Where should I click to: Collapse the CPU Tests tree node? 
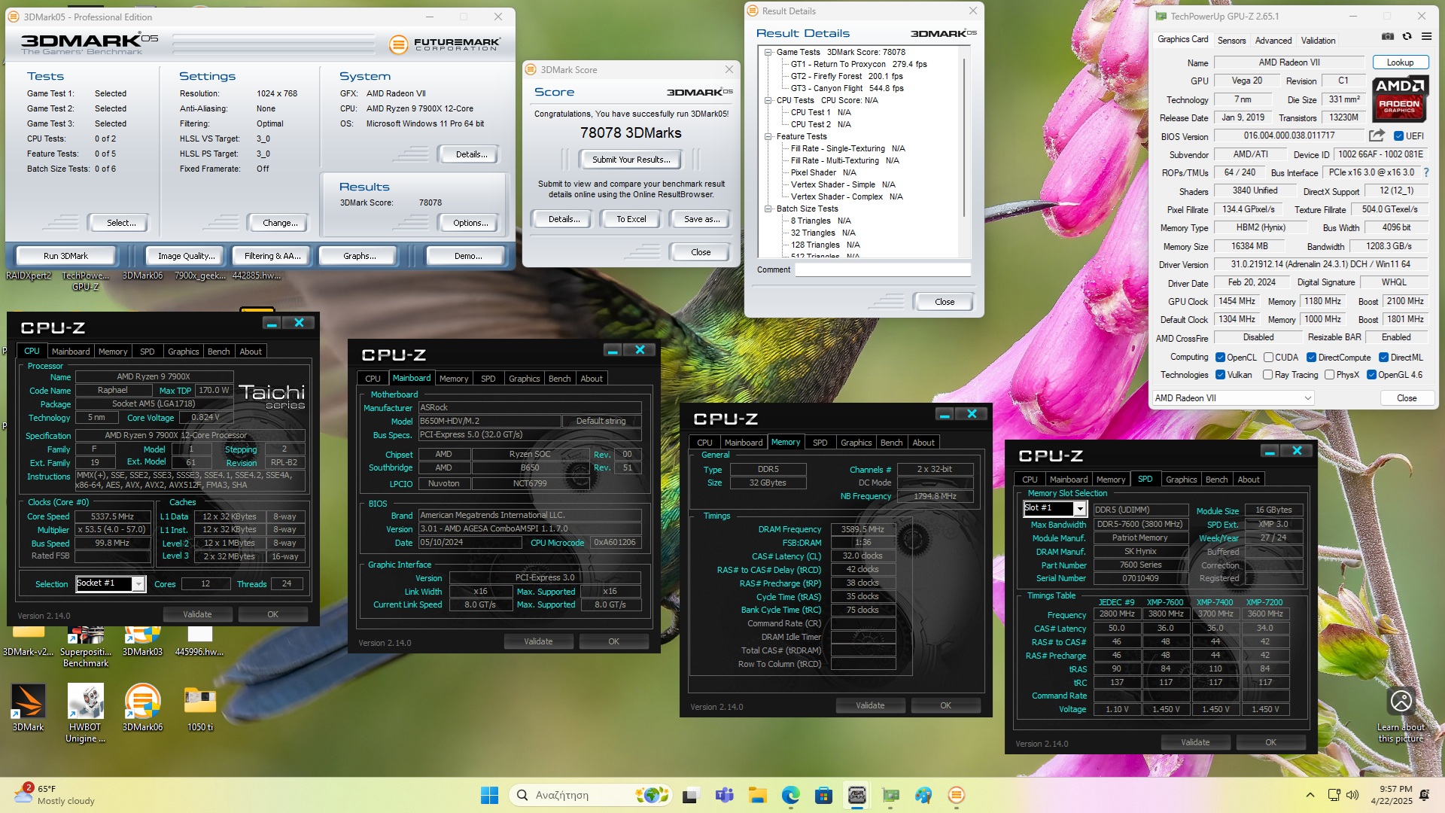point(768,100)
